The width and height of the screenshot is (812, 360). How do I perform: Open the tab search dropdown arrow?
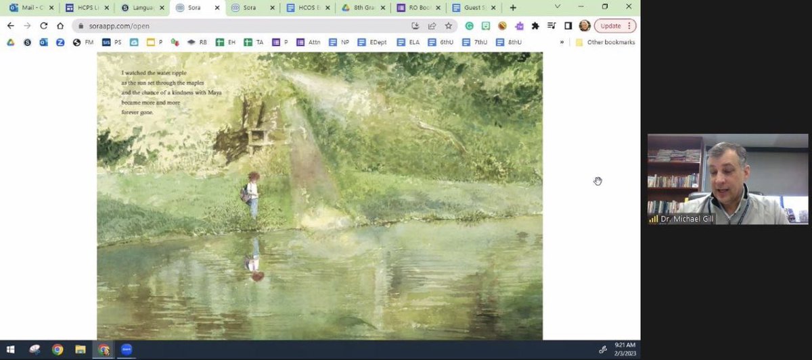pyautogui.click(x=557, y=7)
